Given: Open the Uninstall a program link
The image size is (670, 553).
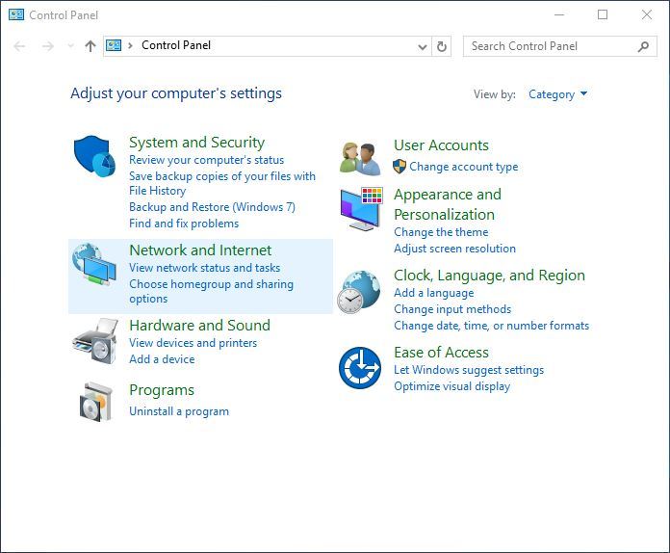Looking at the screenshot, I should pyautogui.click(x=179, y=411).
